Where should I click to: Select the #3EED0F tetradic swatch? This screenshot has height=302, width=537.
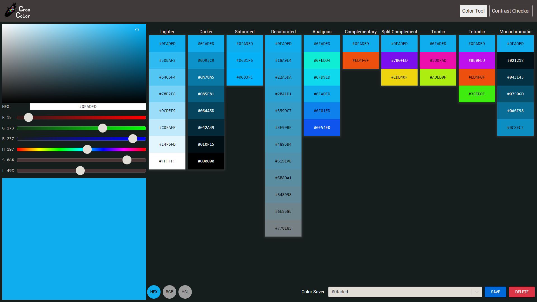pyautogui.click(x=477, y=94)
